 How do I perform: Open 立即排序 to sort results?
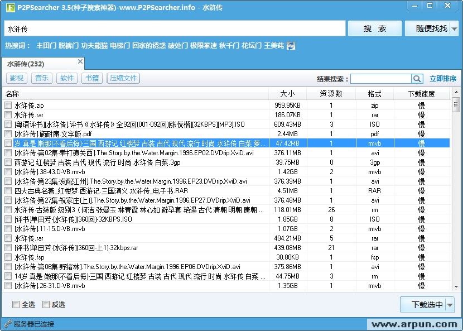(443, 78)
